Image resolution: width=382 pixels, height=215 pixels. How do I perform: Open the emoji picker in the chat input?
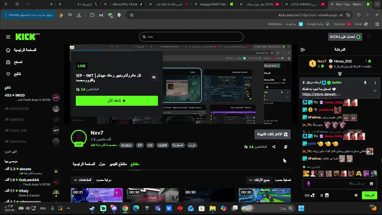point(372,184)
